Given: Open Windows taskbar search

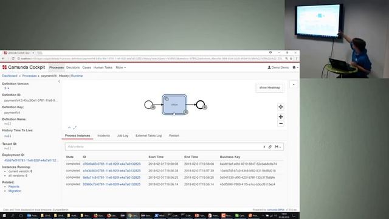Looking at the screenshot, I should 12,215.
